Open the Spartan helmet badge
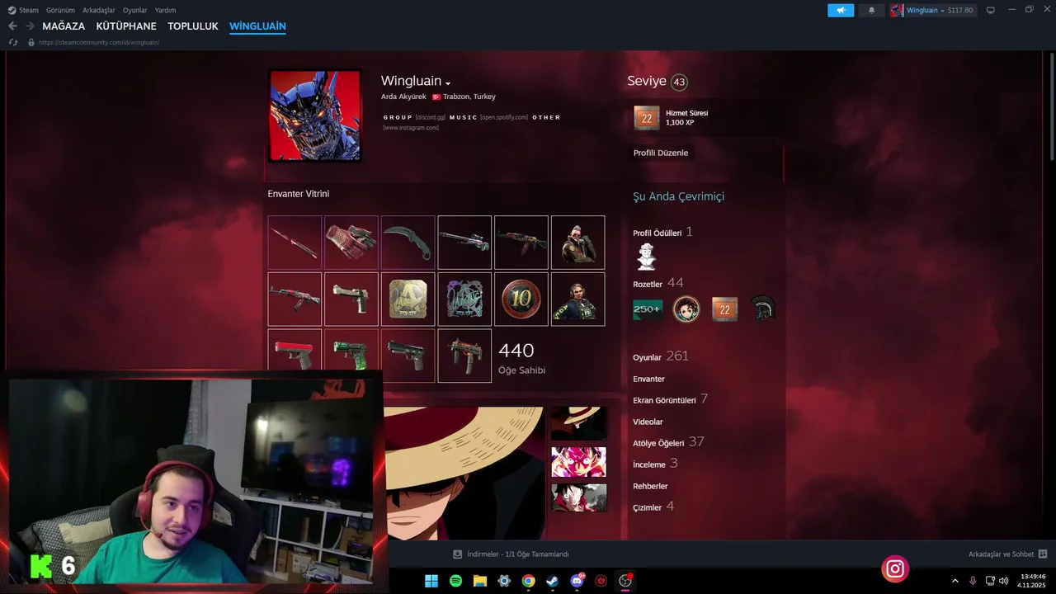 pyautogui.click(x=764, y=309)
